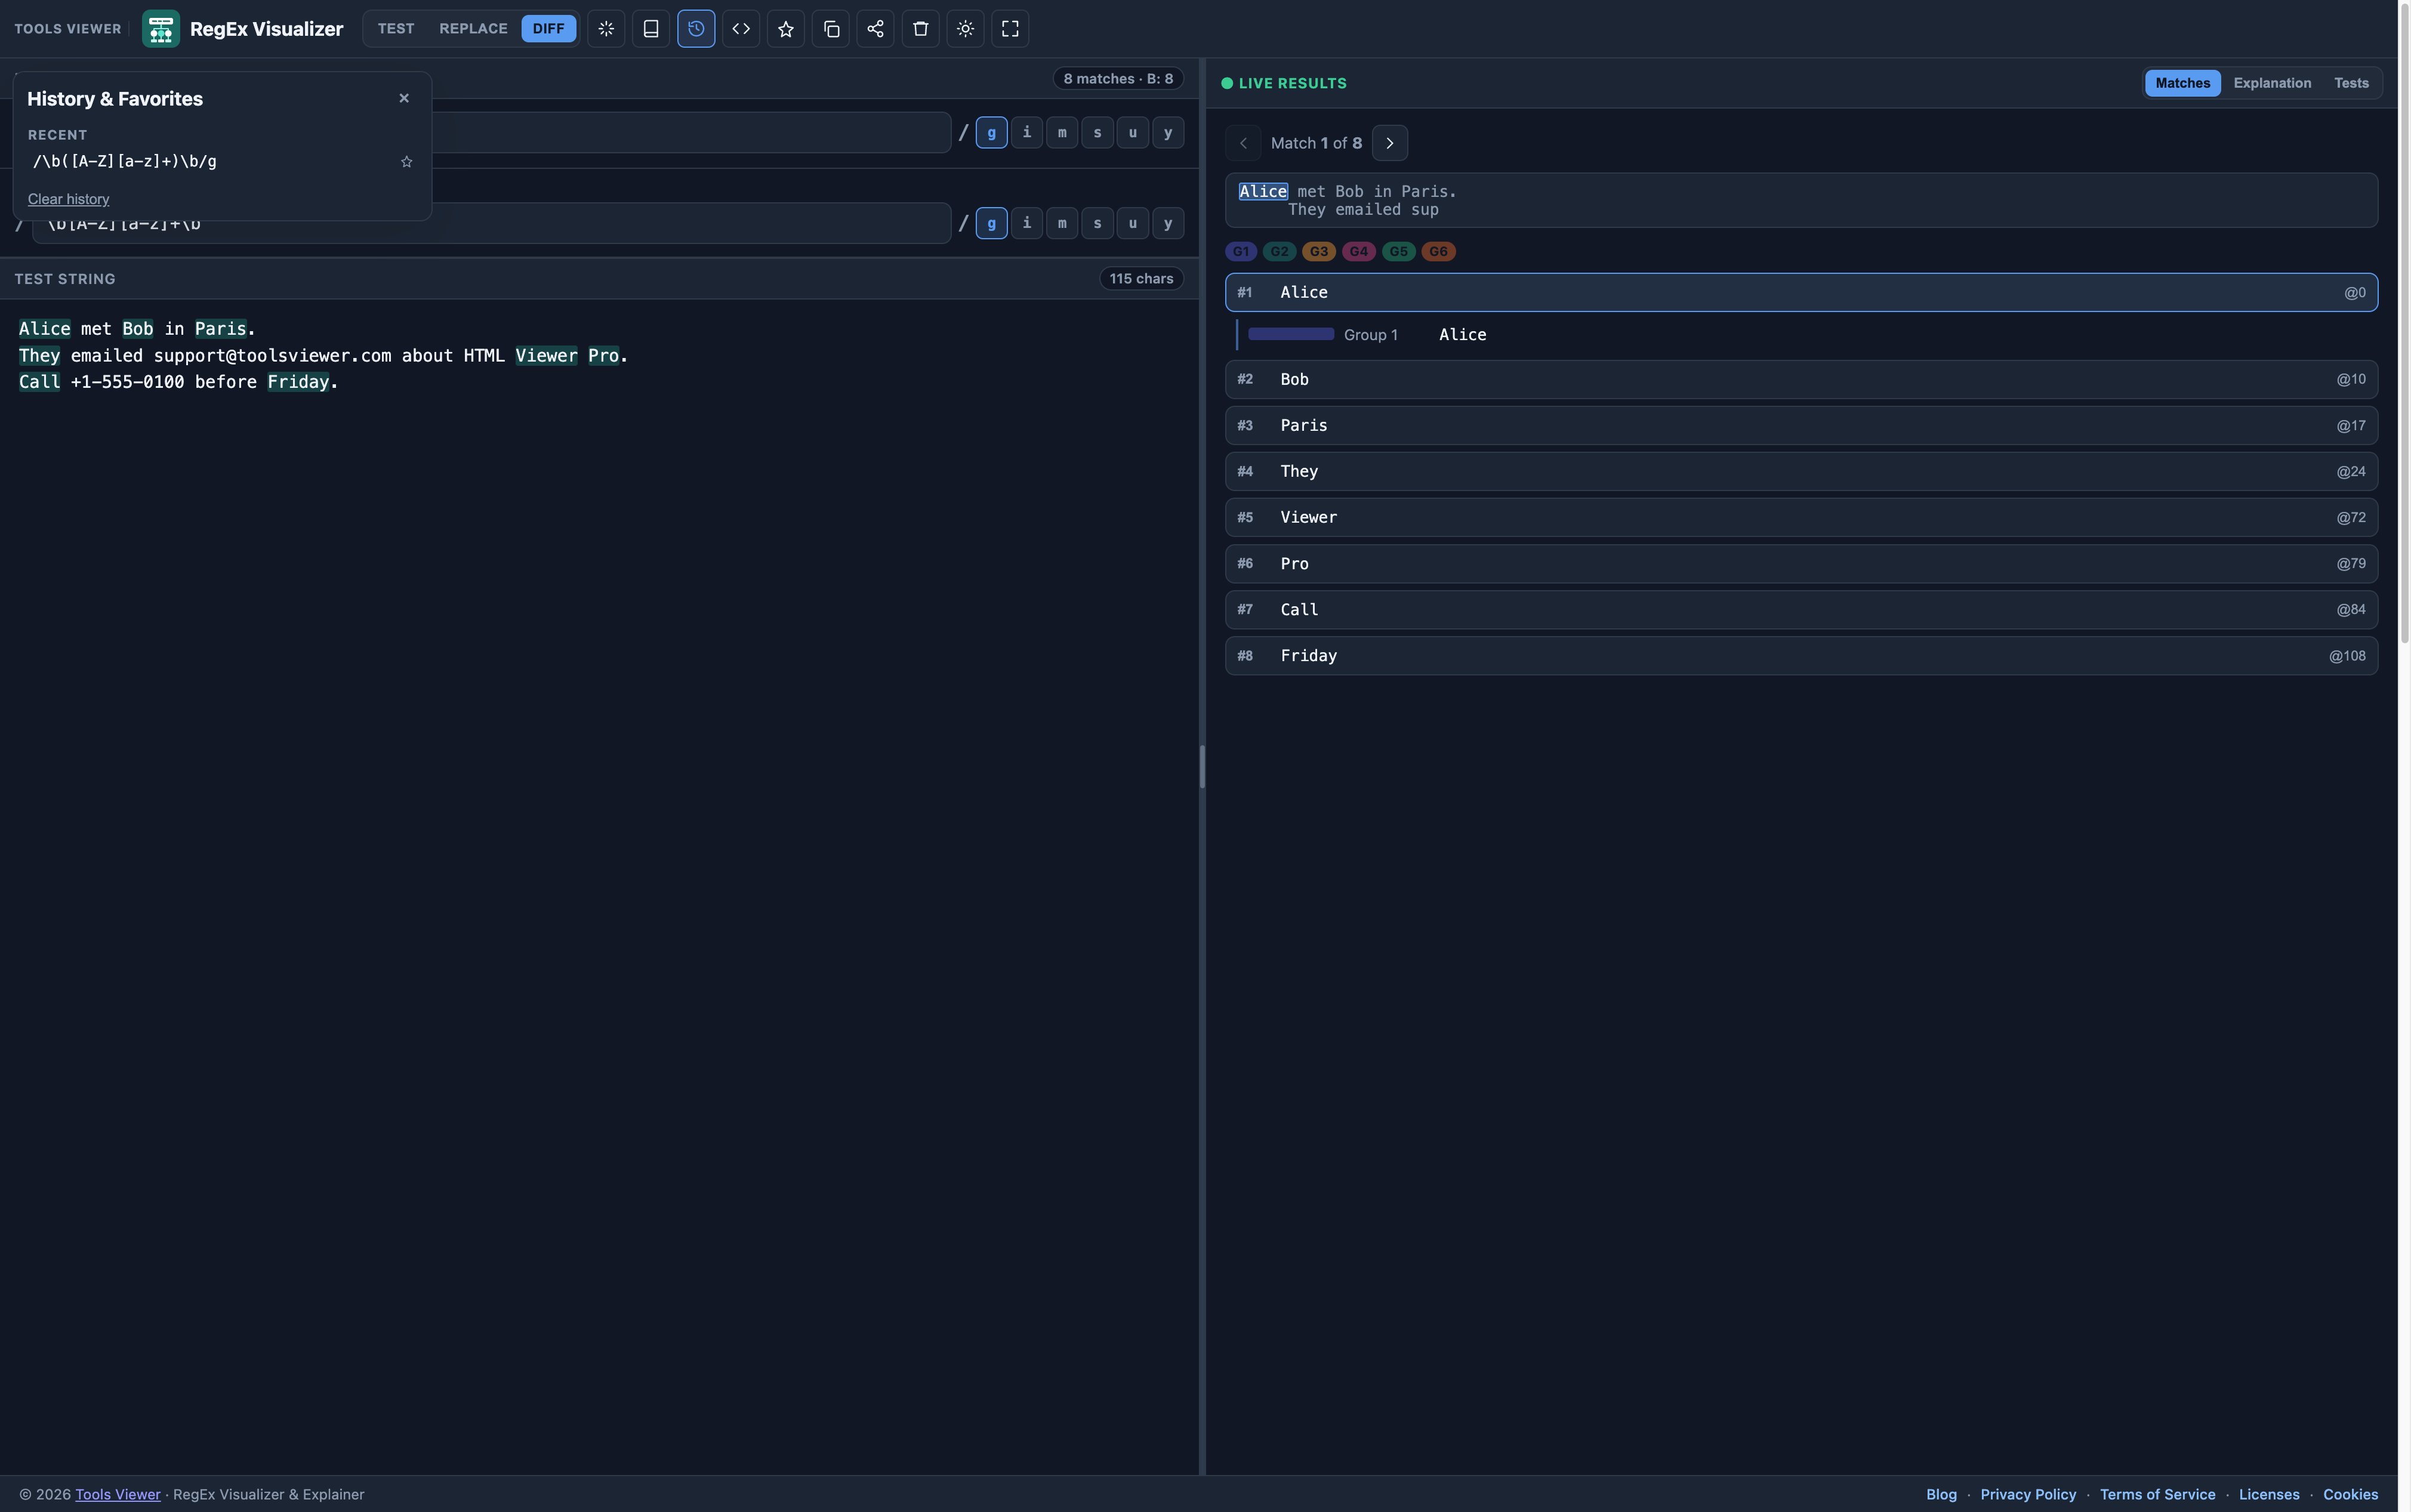Click the copy regex icon
The height and width of the screenshot is (1512, 2411).
pos(831,28)
